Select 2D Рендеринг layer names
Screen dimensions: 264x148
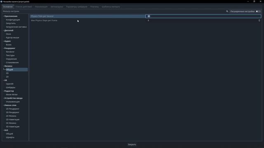tap(12, 109)
